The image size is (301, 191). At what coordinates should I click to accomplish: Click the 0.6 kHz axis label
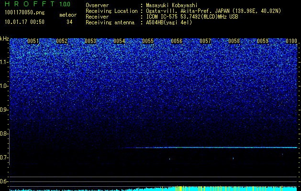click(4, 181)
